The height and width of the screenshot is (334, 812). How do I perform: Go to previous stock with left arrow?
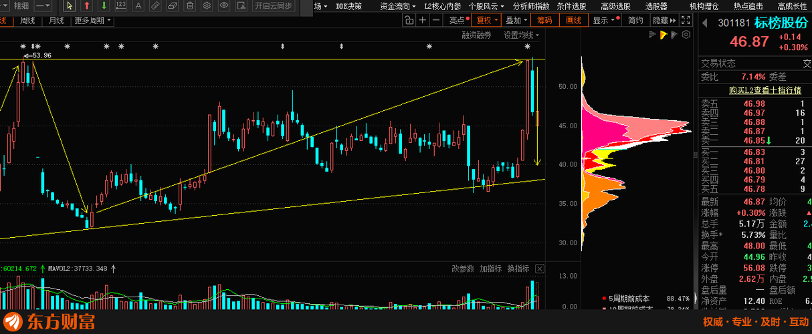click(x=705, y=23)
